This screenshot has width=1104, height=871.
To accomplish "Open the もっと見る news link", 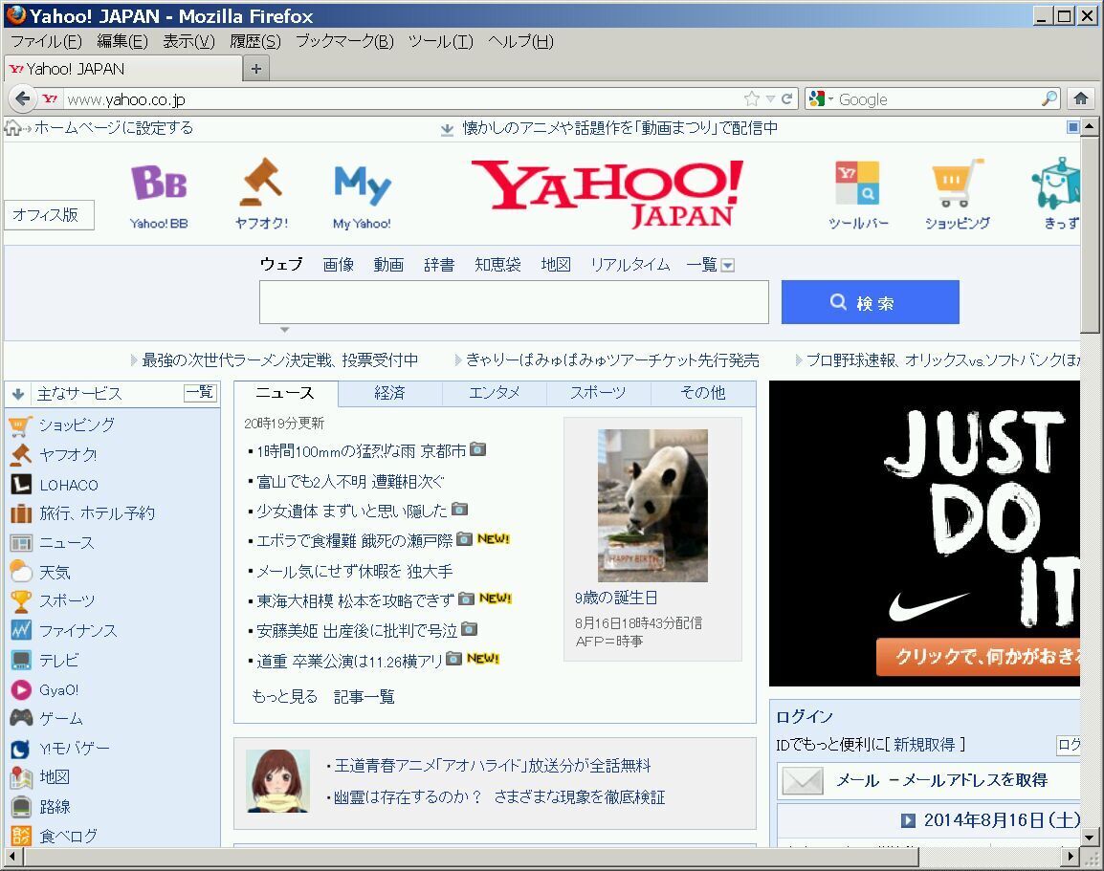I will (284, 696).
